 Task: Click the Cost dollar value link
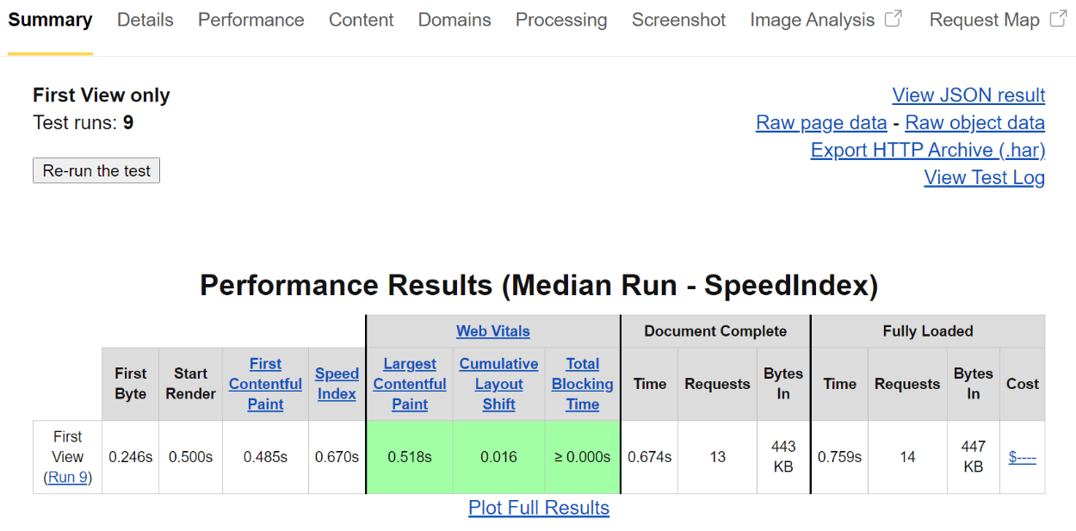click(x=1022, y=457)
